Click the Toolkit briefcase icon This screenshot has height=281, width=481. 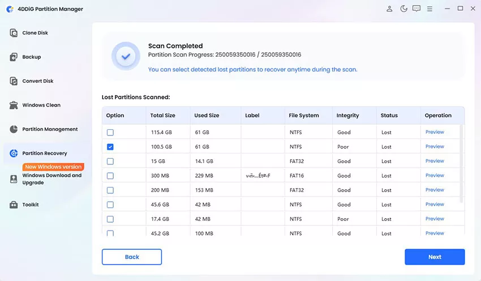click(x=14, y=205)
